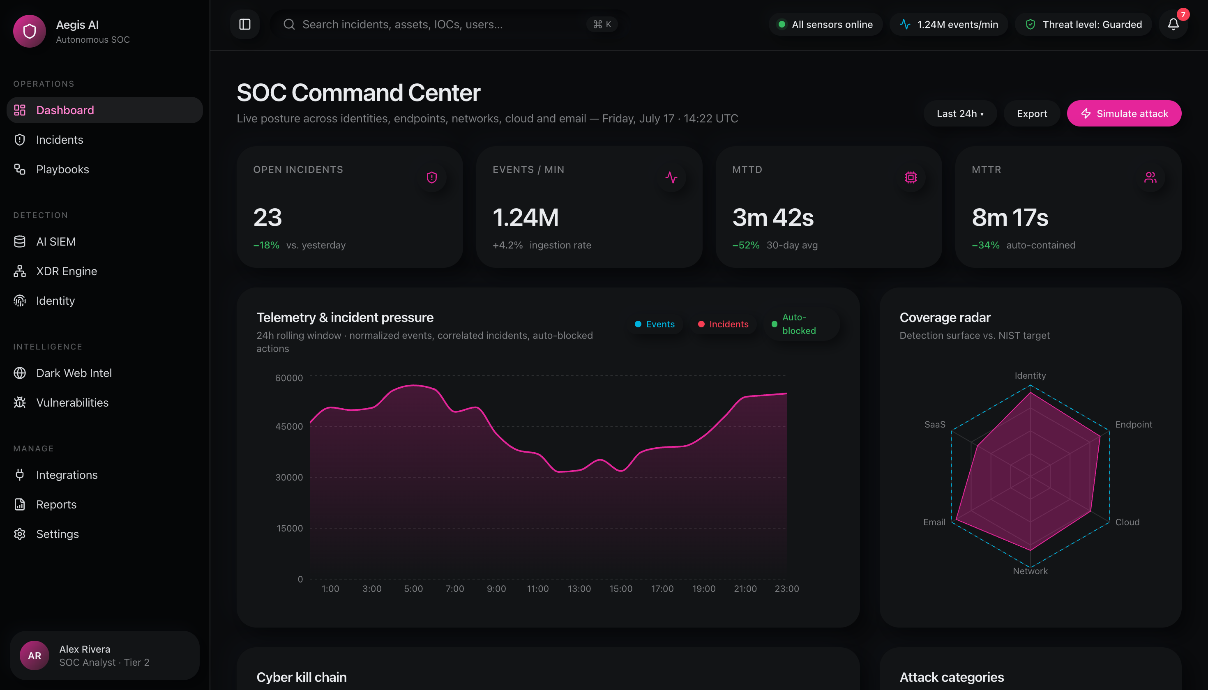The height and width of the screenshot is (690, 1208).
Task: Click the Aegis AI shield logo
Action: pyautogui.click(x=30, y=31)
